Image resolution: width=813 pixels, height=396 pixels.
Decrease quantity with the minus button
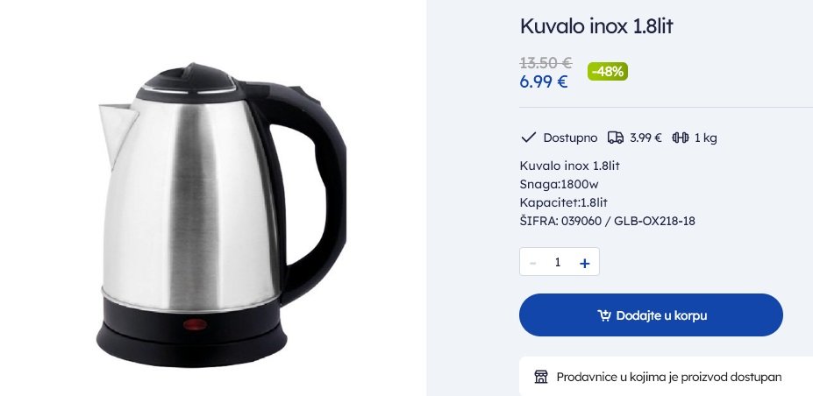tap(533, 263)
